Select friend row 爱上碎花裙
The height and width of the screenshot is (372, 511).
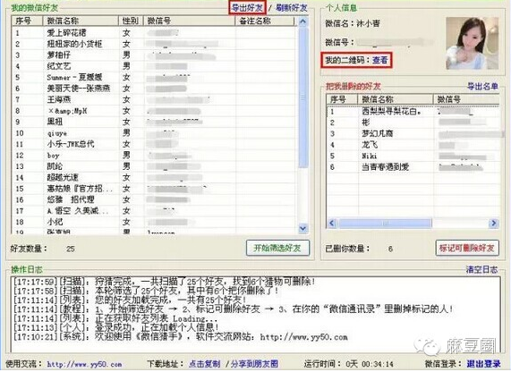[x=155, y=33]
